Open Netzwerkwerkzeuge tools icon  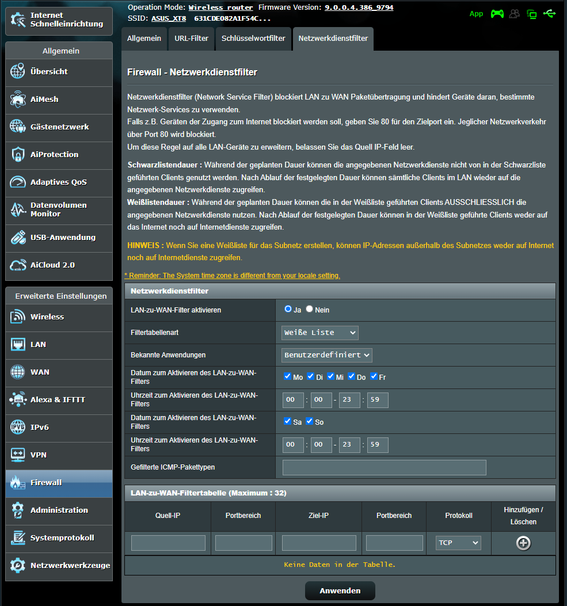coord(18,565)
